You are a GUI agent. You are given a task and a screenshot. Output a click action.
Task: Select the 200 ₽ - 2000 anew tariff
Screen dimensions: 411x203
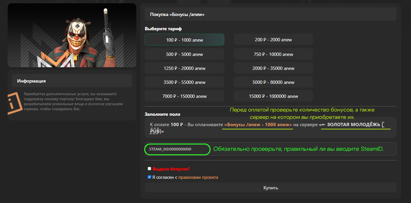click(x=273, y=40)
